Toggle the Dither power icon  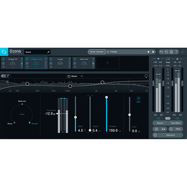(x=171, y=129)
